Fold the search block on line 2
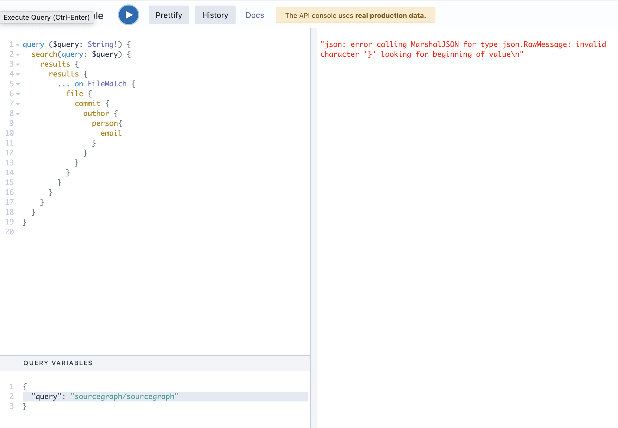 coord(18,55)
